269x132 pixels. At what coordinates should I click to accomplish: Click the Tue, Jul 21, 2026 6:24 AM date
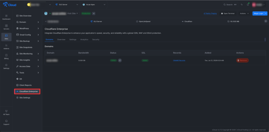coord(214,61)
